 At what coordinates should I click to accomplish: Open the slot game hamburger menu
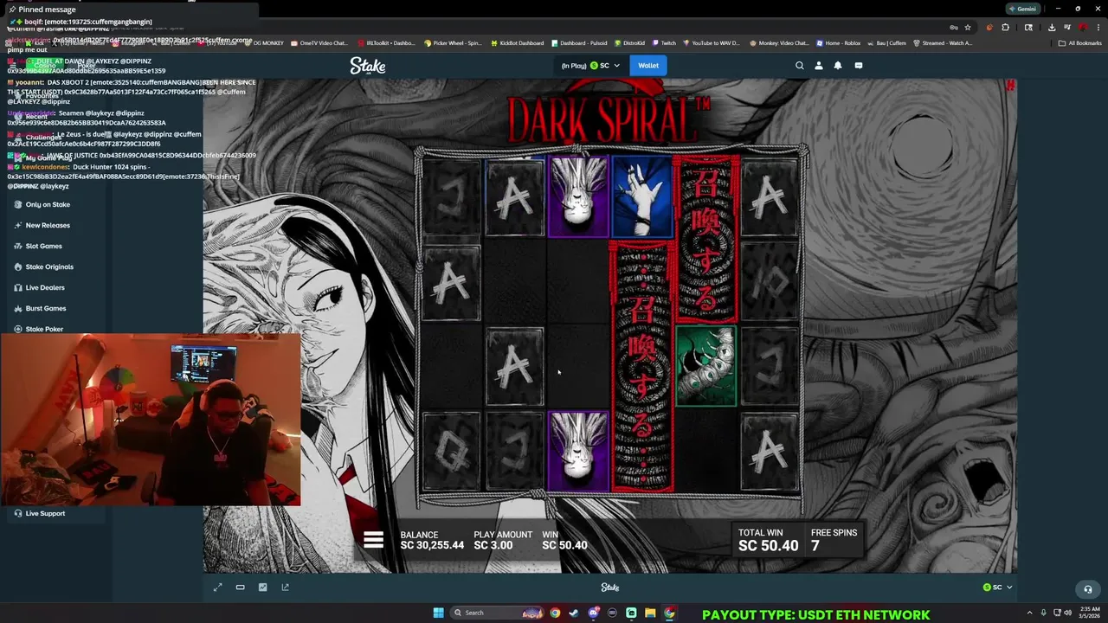[373, 540]
